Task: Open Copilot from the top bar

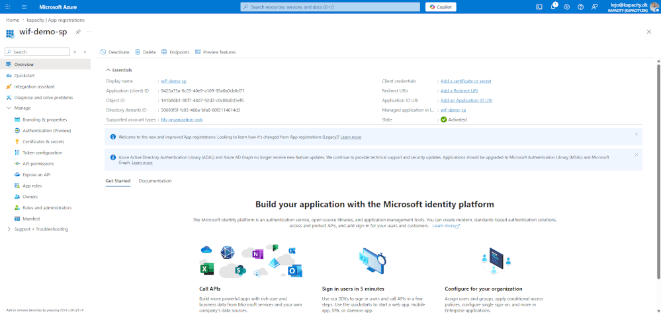Action: click(441, 7)
